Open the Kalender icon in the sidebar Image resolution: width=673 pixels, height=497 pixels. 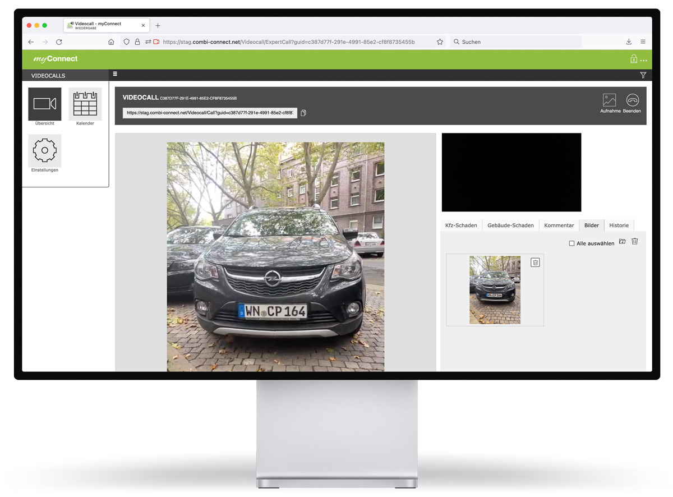click(x=85, y=104)
